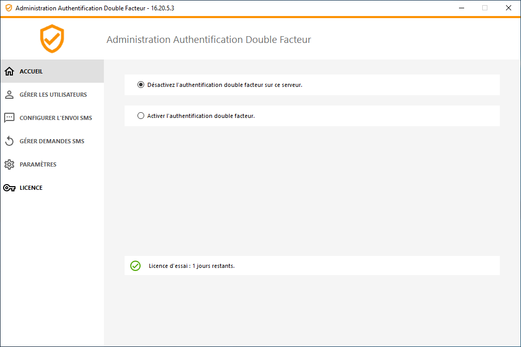This screenshot has width=521, height=347.
Task: Open the PARAMÈTRES section
Action: (52, 164)
